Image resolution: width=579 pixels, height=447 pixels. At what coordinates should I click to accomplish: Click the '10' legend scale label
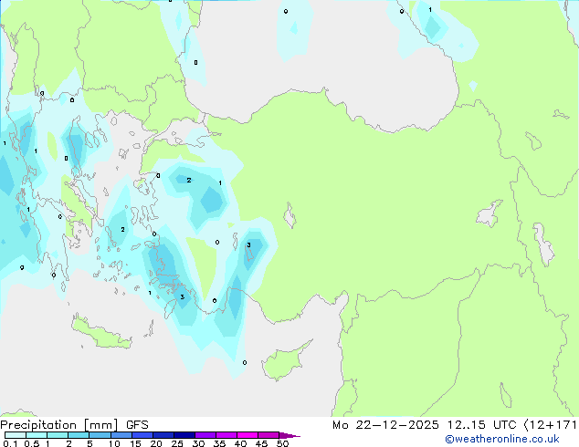pyautogui.click(x=114, y=443)
